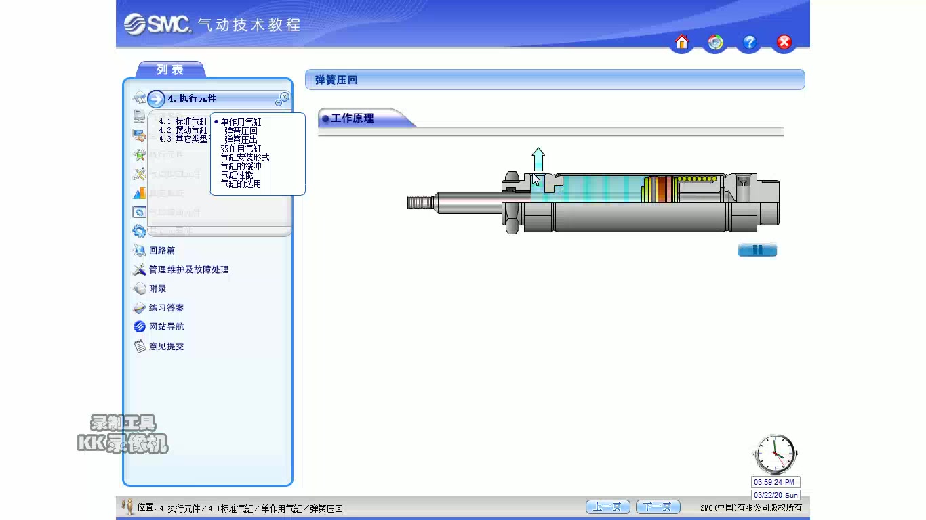The height and width of the screenshot is (520, 926).
Task: Click the 练习答案 icon
Action: click(139, 307)
